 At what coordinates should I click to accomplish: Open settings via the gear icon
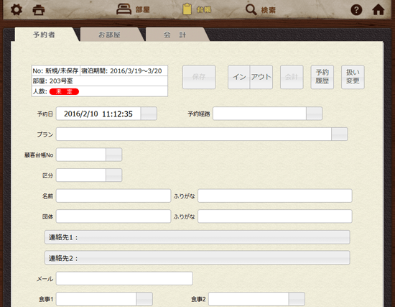(17, 10)
